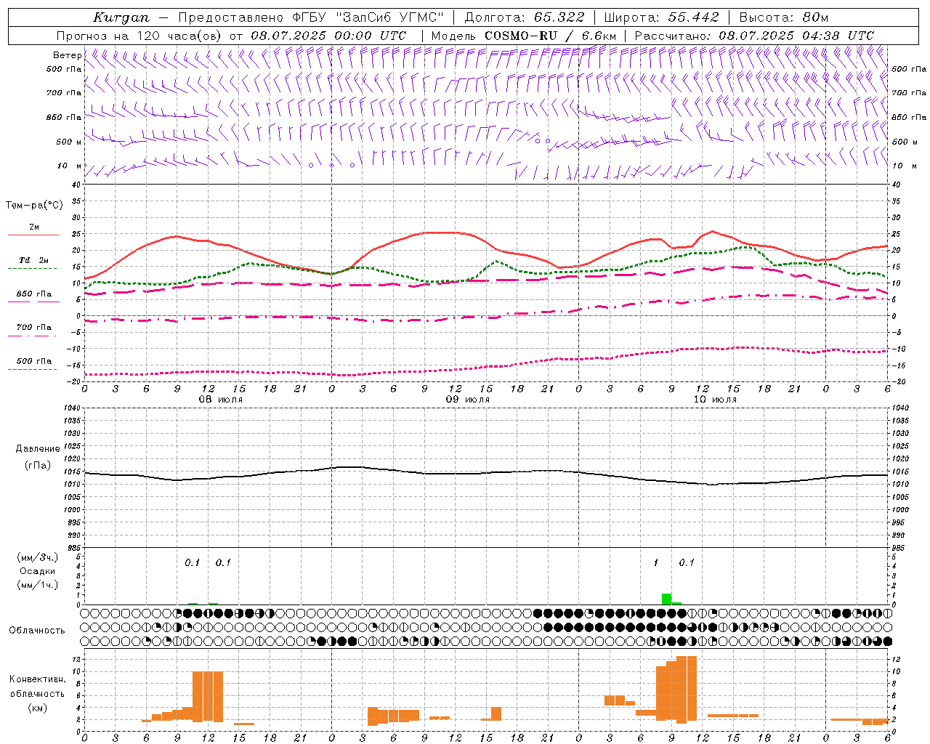Click the Ветер wind panel label

67,55
